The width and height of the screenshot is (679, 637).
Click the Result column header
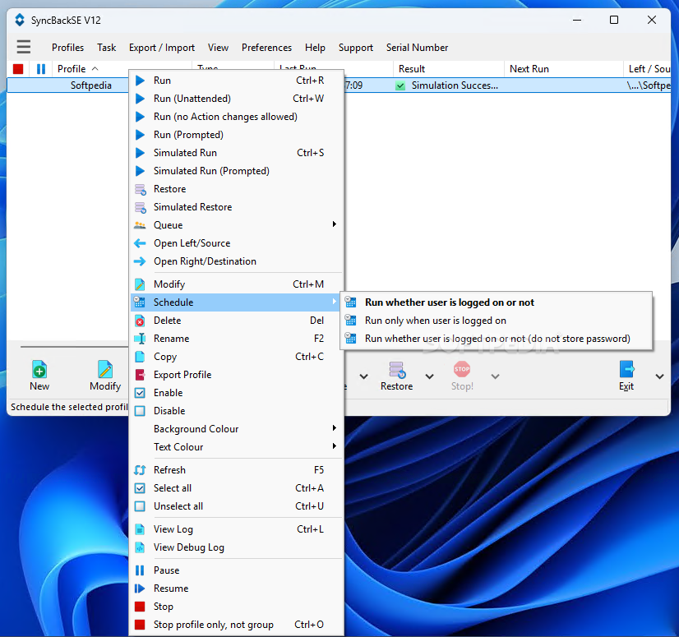click(449, 69)
